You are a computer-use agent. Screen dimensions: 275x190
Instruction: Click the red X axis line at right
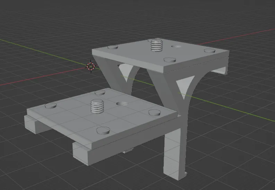pos(237,37)
